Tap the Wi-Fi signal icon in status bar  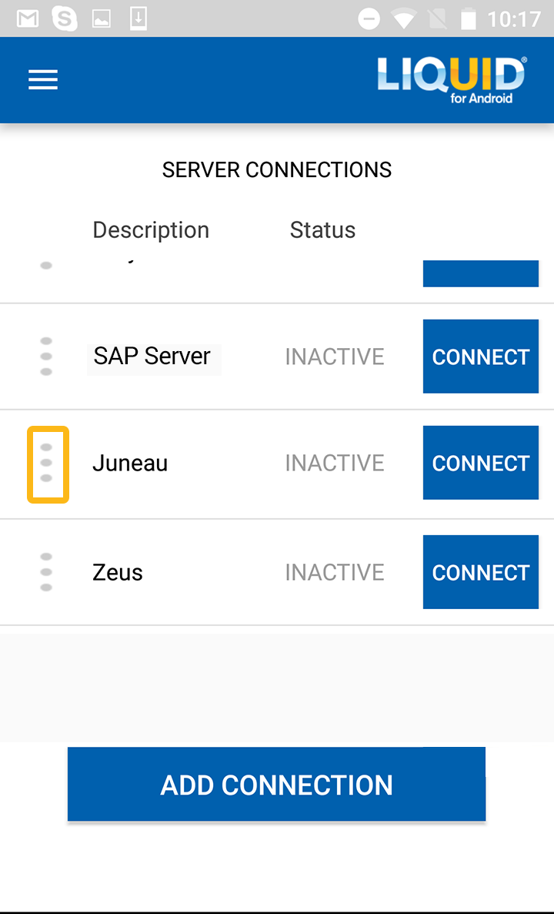402,18
